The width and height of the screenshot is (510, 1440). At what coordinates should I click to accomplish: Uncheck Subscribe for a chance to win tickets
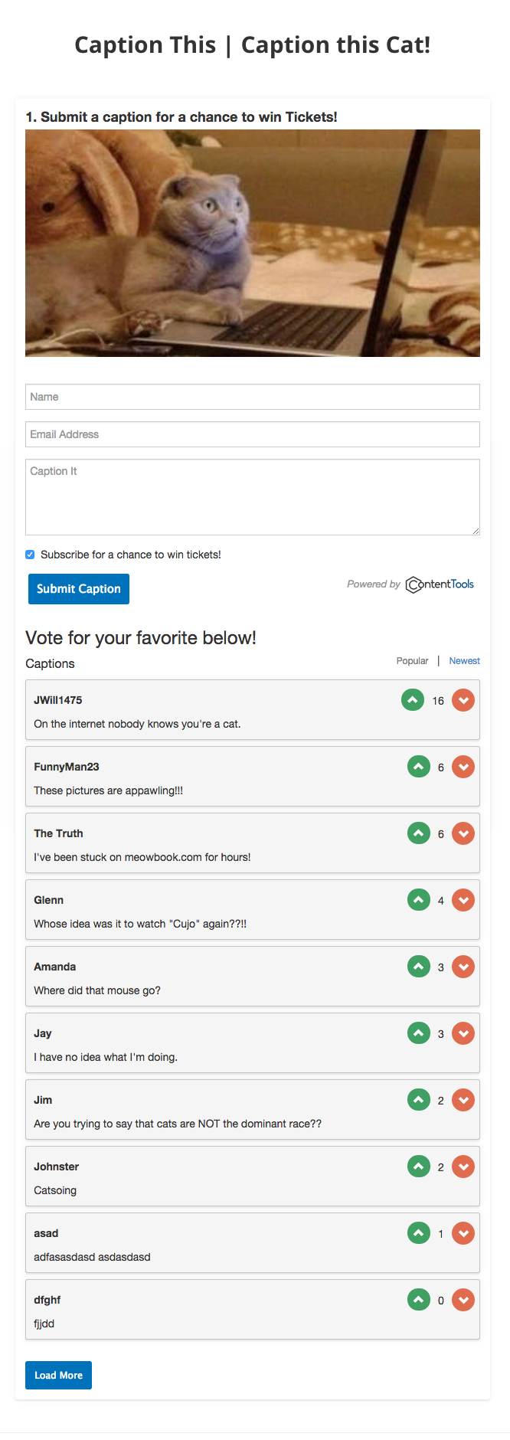pos(31,555)
